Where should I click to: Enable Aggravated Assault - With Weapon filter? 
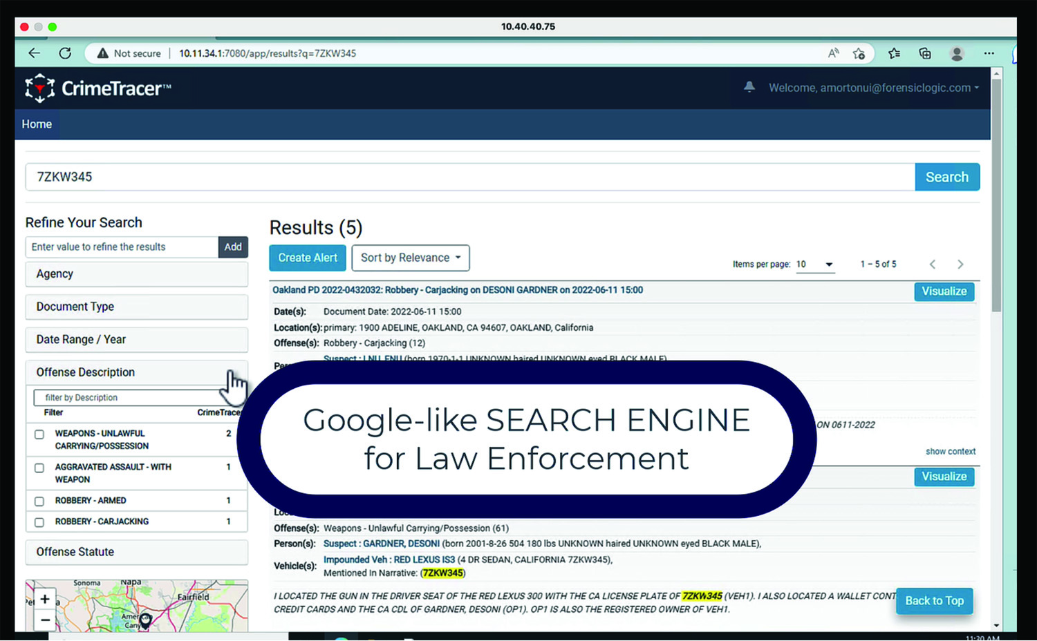[39, 468]
